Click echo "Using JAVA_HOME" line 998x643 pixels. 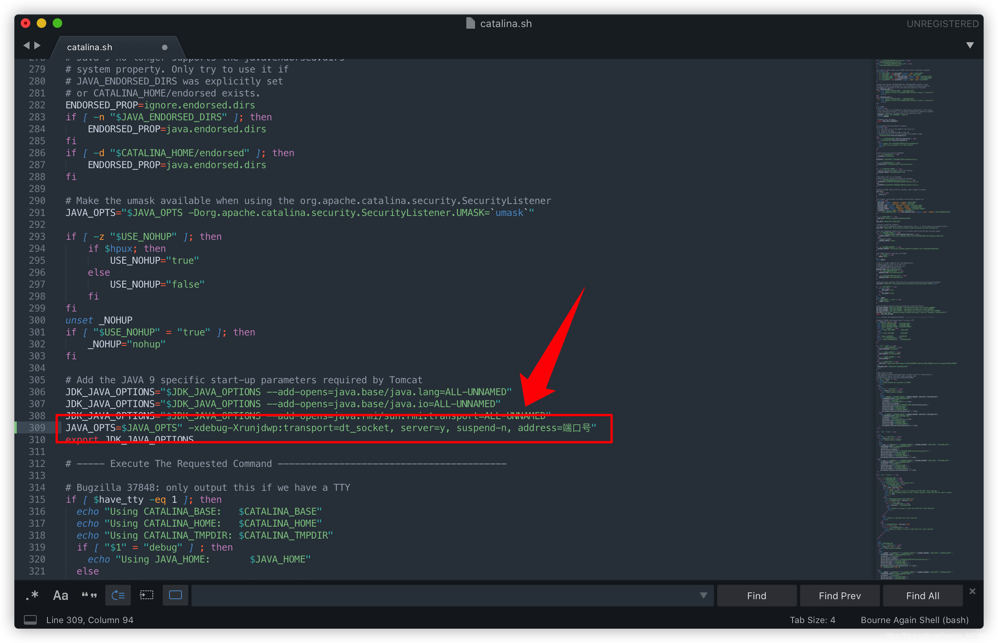pyautogui.click(x=199, y=559)
